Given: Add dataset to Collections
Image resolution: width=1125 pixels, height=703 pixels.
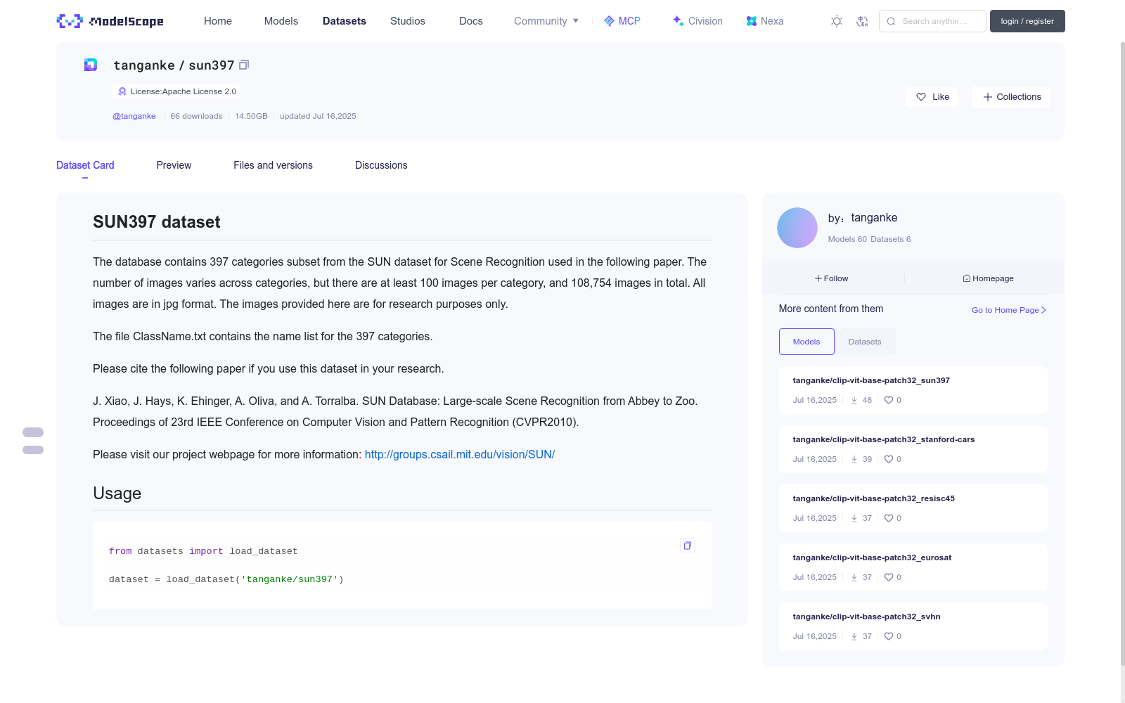Looking at the screenshot, I should (x=1011, y=97).
